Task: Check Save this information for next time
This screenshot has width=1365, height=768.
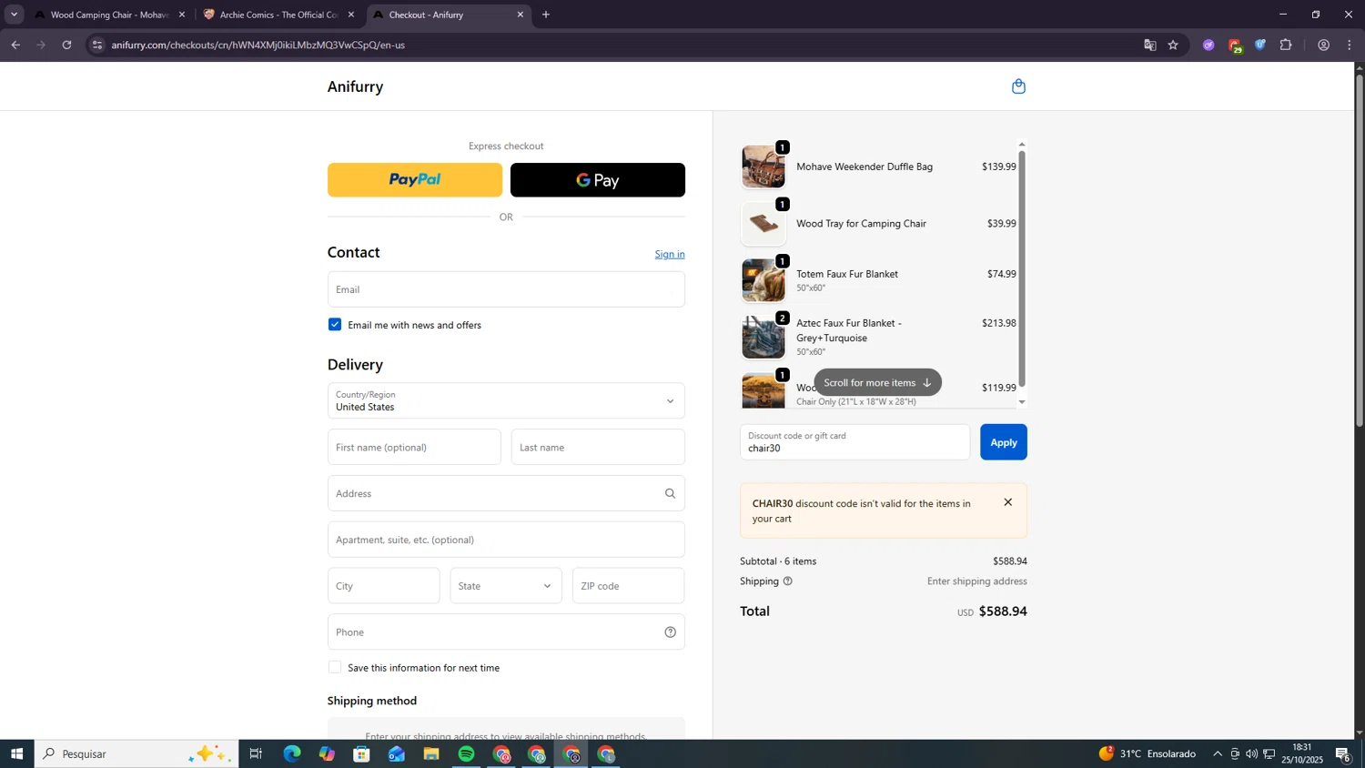Action: [x=335, y=668]
